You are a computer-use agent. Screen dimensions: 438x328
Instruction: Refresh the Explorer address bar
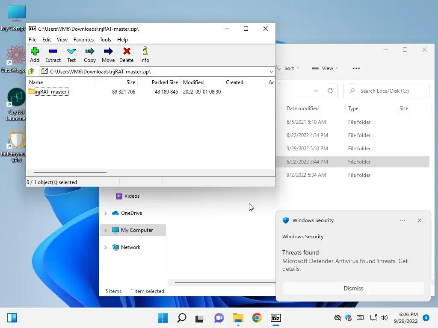point(330,91)
